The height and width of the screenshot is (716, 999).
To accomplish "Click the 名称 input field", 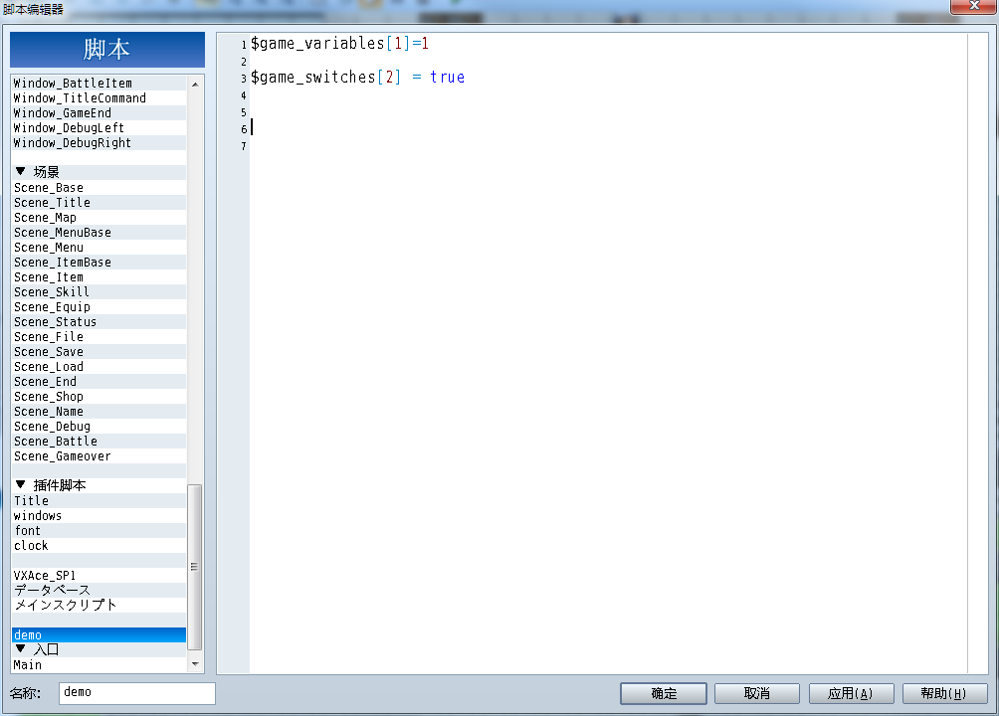I will click(x=137, y=693).
